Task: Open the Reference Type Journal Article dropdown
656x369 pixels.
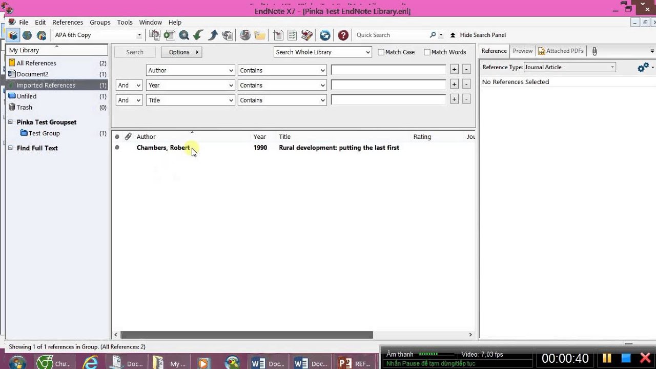Action: tap(569, 67)
